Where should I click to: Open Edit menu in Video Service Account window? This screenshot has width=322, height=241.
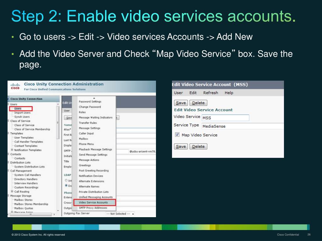tap(193, 93)
